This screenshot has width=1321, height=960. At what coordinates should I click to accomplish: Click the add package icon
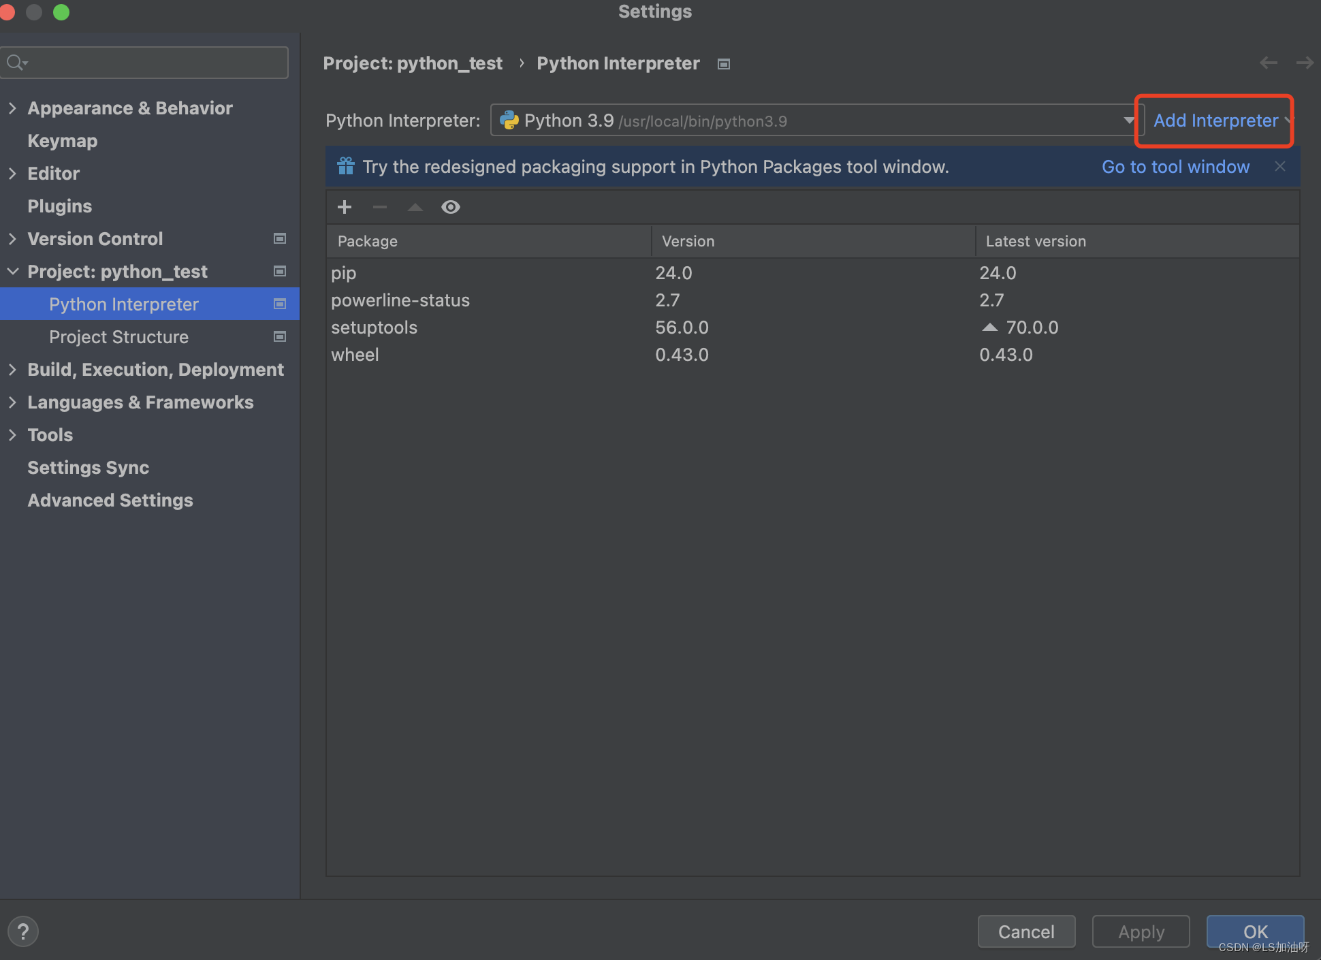coord(346,208)
